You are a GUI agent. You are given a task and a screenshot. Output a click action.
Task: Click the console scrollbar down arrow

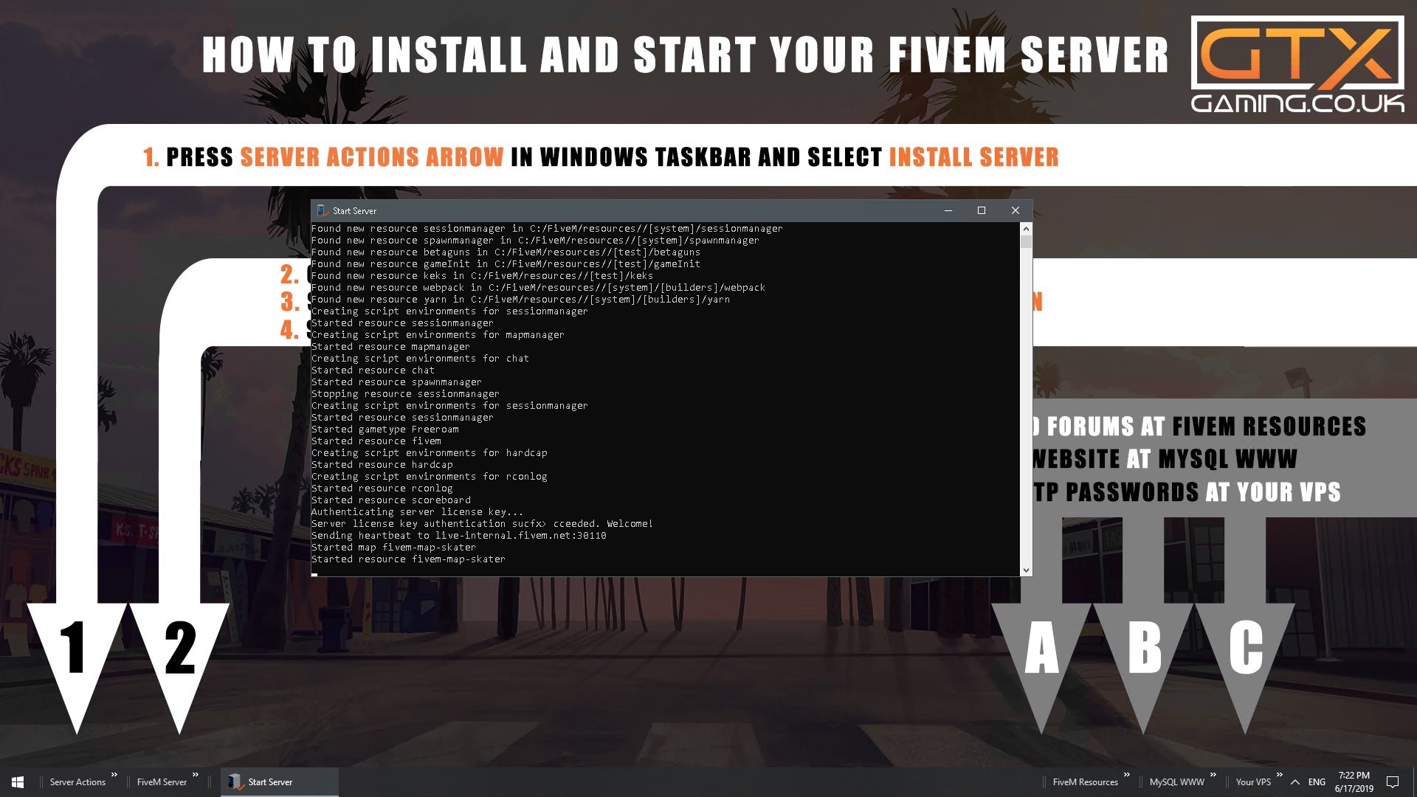(1026, 570)
